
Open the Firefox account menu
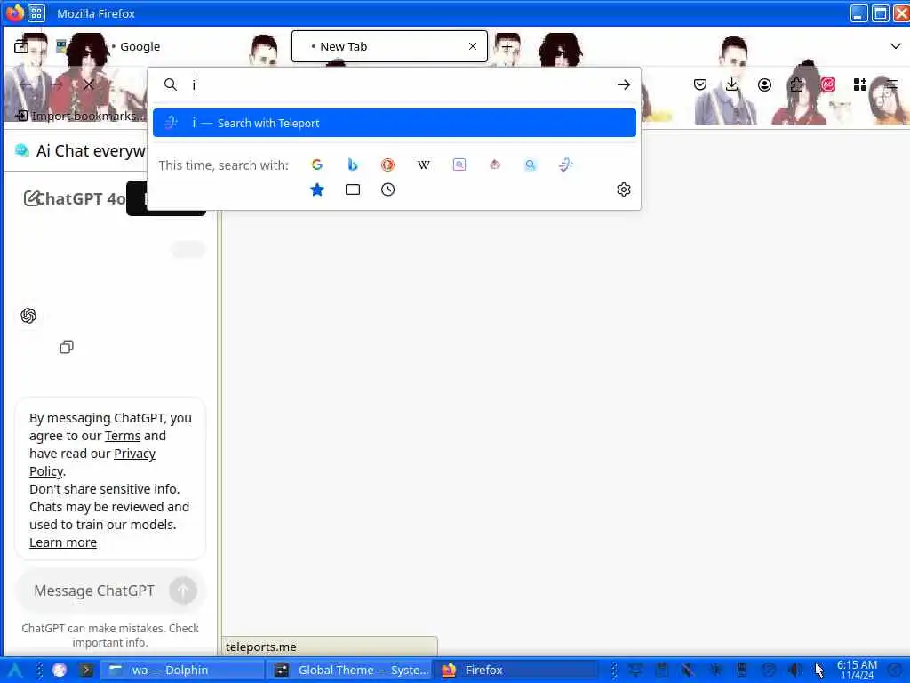764,84
